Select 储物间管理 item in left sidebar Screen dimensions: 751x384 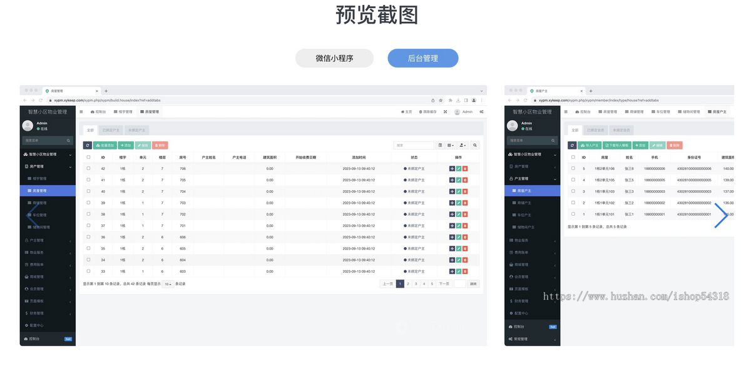[48, 227]
